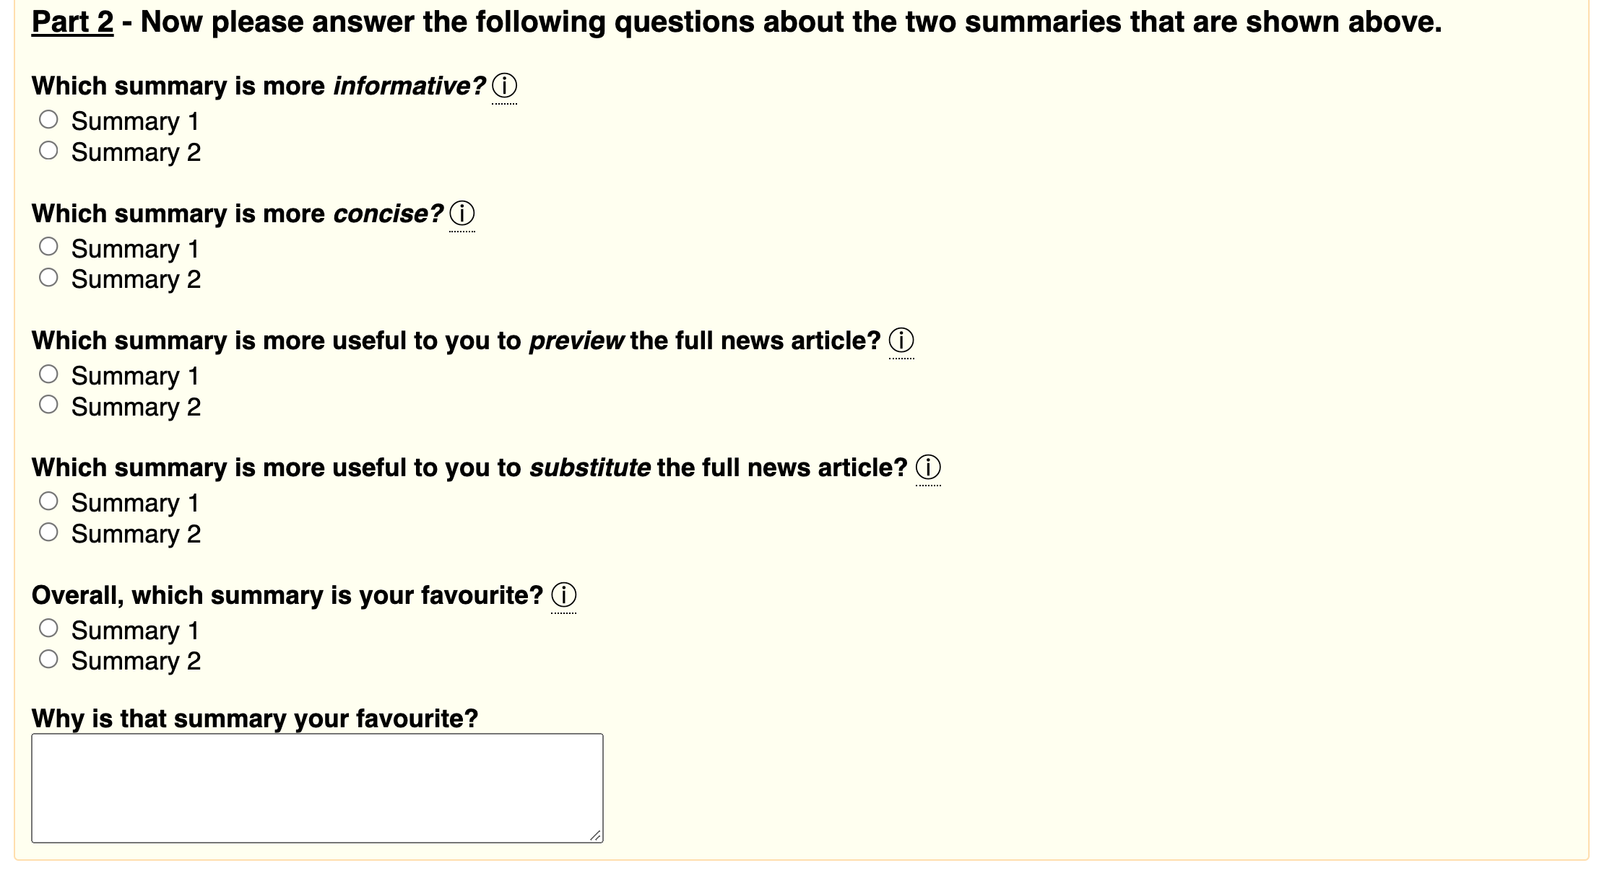The image size is (1599, 873).
Task: Select Summary 2 as overall favourite
Action: tap(48, 659)
